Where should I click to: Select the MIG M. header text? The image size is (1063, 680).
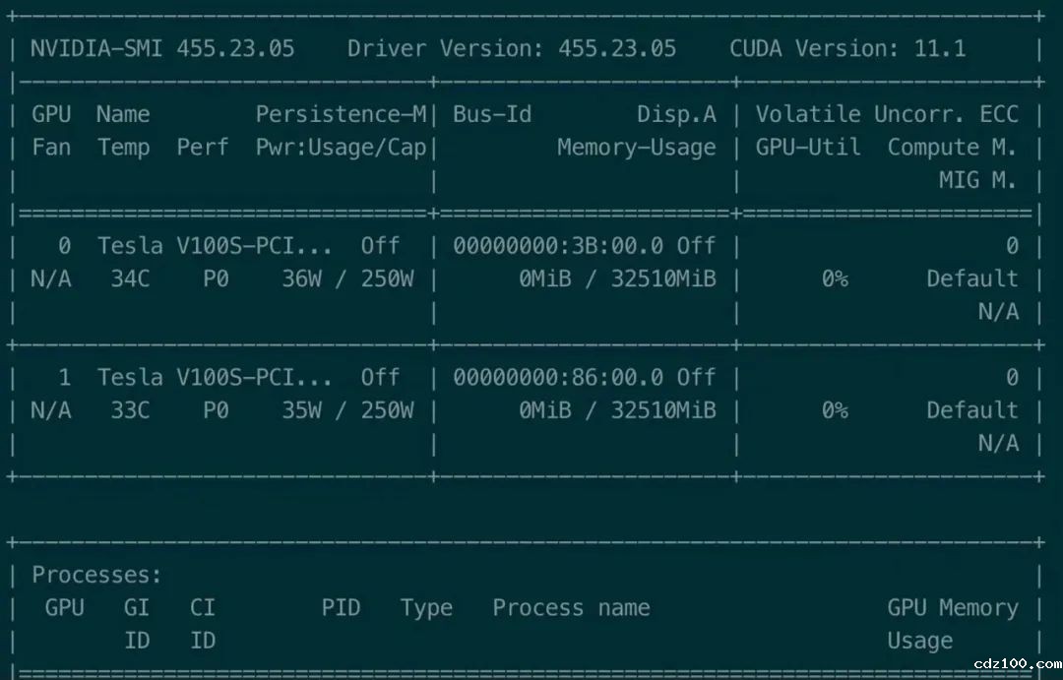977,180
